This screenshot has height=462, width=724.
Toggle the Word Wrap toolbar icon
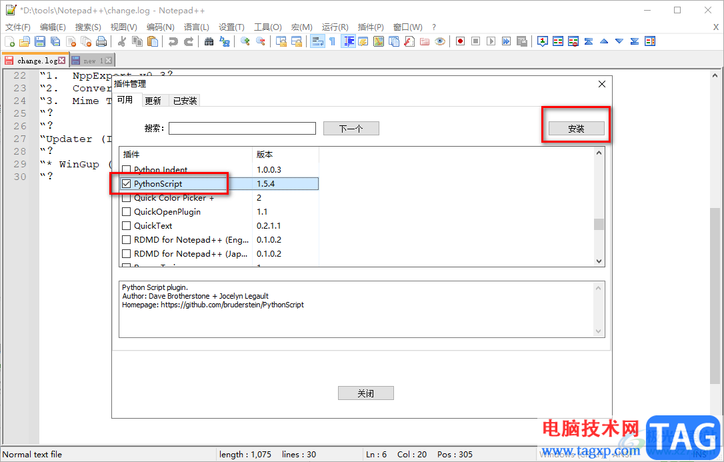tap(317, 41)
